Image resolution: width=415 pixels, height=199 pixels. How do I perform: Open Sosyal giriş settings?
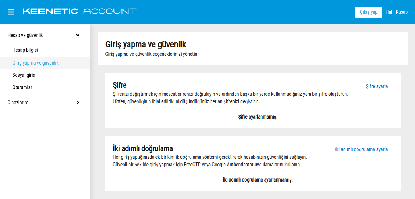(24, 75)
